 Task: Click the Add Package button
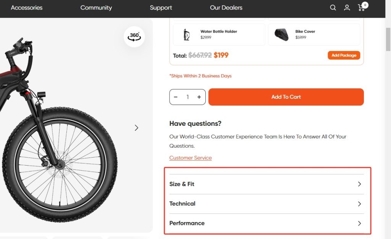(344, 55)
